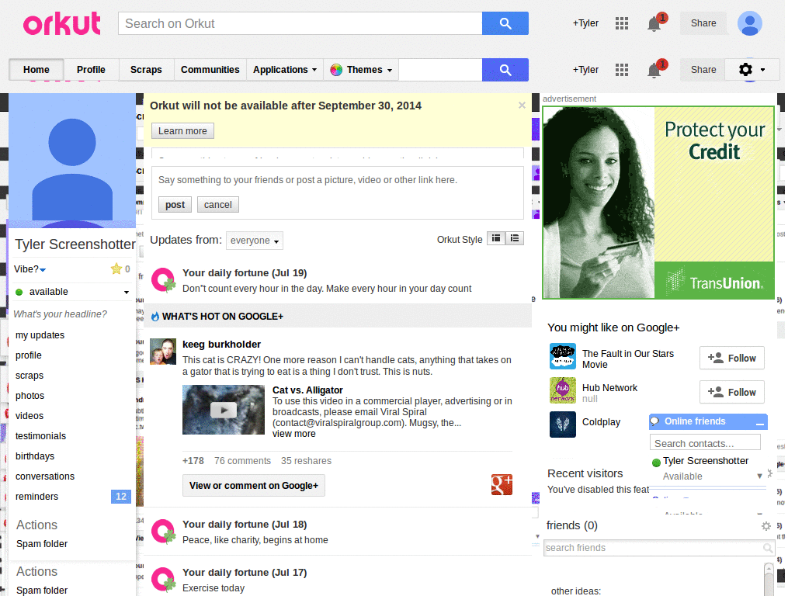Image resolution: width=795 pixels, height=596 pixels.
Task: Open sidebar testimonials link
Action: click(40, 436)
